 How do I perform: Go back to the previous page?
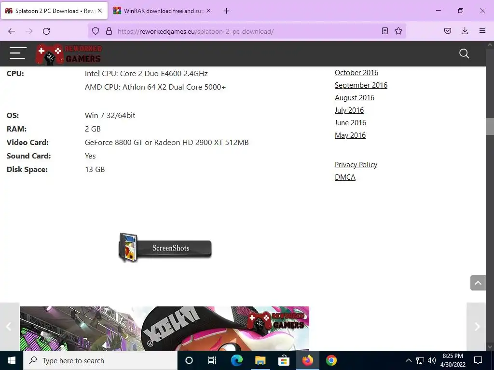pos(12,31)
